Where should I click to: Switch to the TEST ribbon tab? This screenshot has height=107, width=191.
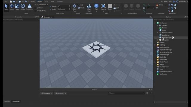47,1
